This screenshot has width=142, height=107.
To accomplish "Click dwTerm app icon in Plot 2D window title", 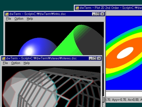I will click(77, 8).
